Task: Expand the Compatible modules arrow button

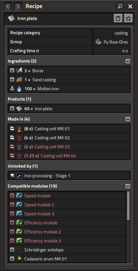Action: pyautogui.click(x=128, y=187)
